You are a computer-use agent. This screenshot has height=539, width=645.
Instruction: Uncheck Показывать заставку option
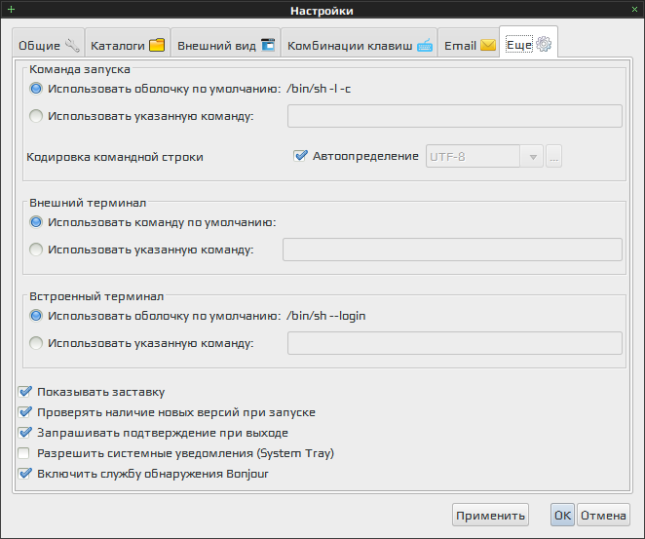25,392
